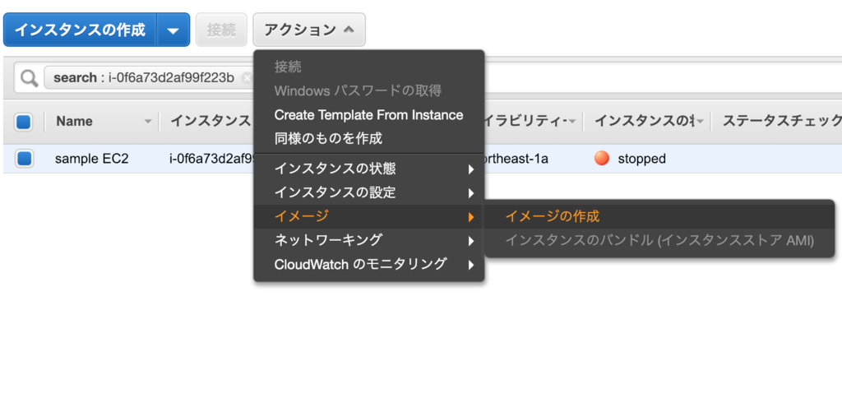This screenshot has width=842, height=398.
Task: Expand the ネットワーキング submenu
Action: [x=369, y=240]
